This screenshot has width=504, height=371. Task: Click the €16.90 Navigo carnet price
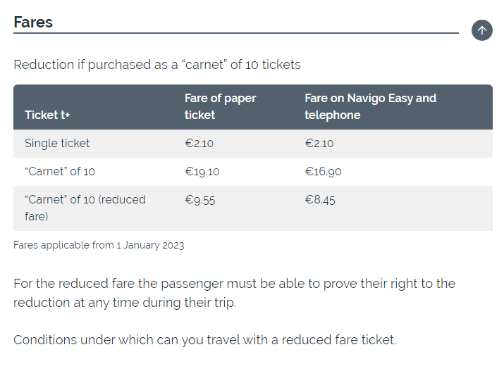click(x=323, y=171)
